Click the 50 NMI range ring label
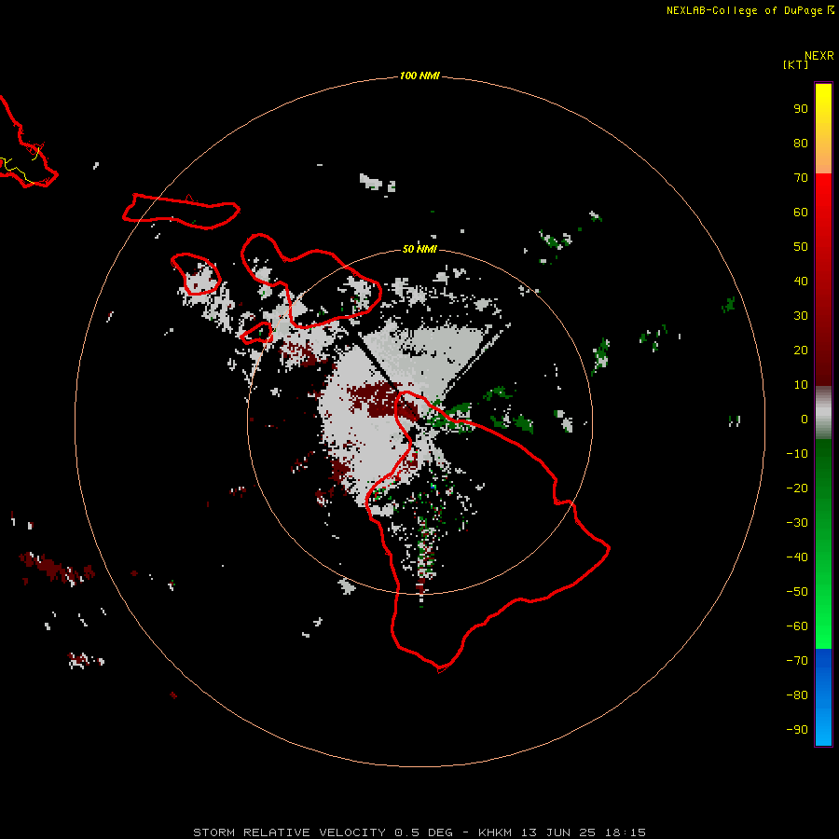The image size is (839, 839). pos(419,249)
